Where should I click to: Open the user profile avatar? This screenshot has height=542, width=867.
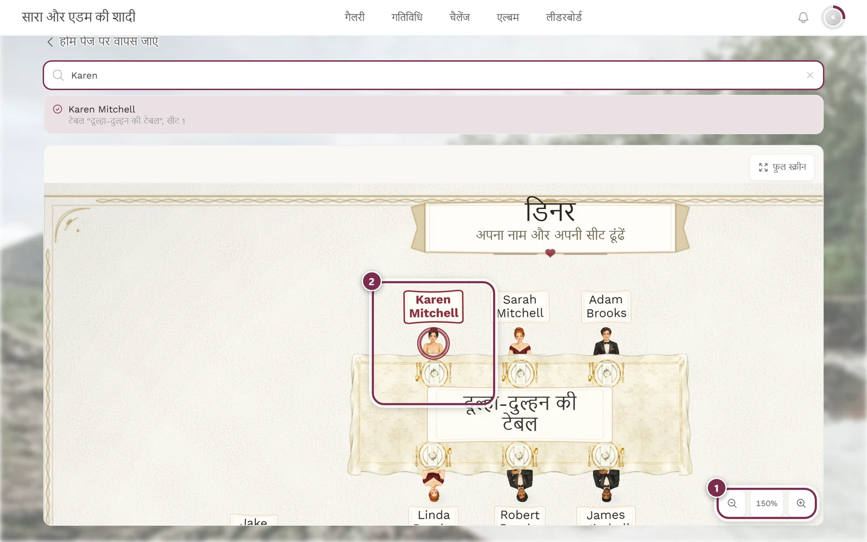pyautogui.click(x=833, y=17)
